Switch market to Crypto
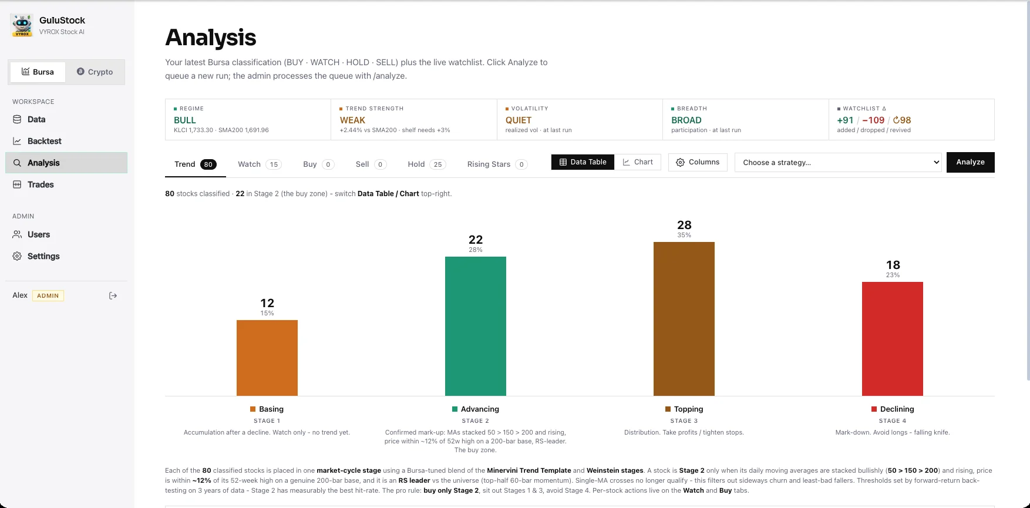The height and width of the screenshot is (508, 1030). [95, 72]
